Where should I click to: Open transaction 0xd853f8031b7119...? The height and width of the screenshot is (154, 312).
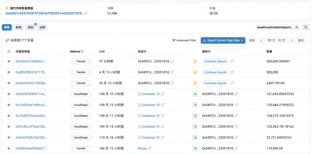pyautogui.click(x=31, y=72)
